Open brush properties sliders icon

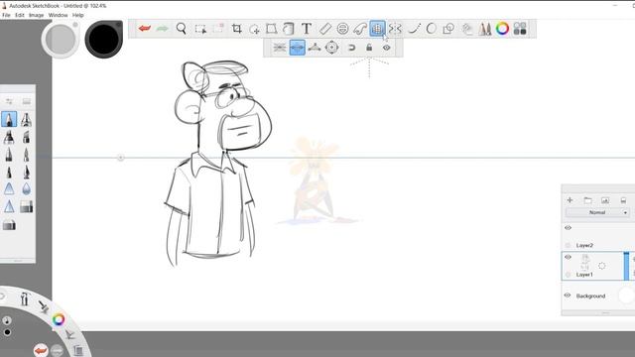pos(9,101)
